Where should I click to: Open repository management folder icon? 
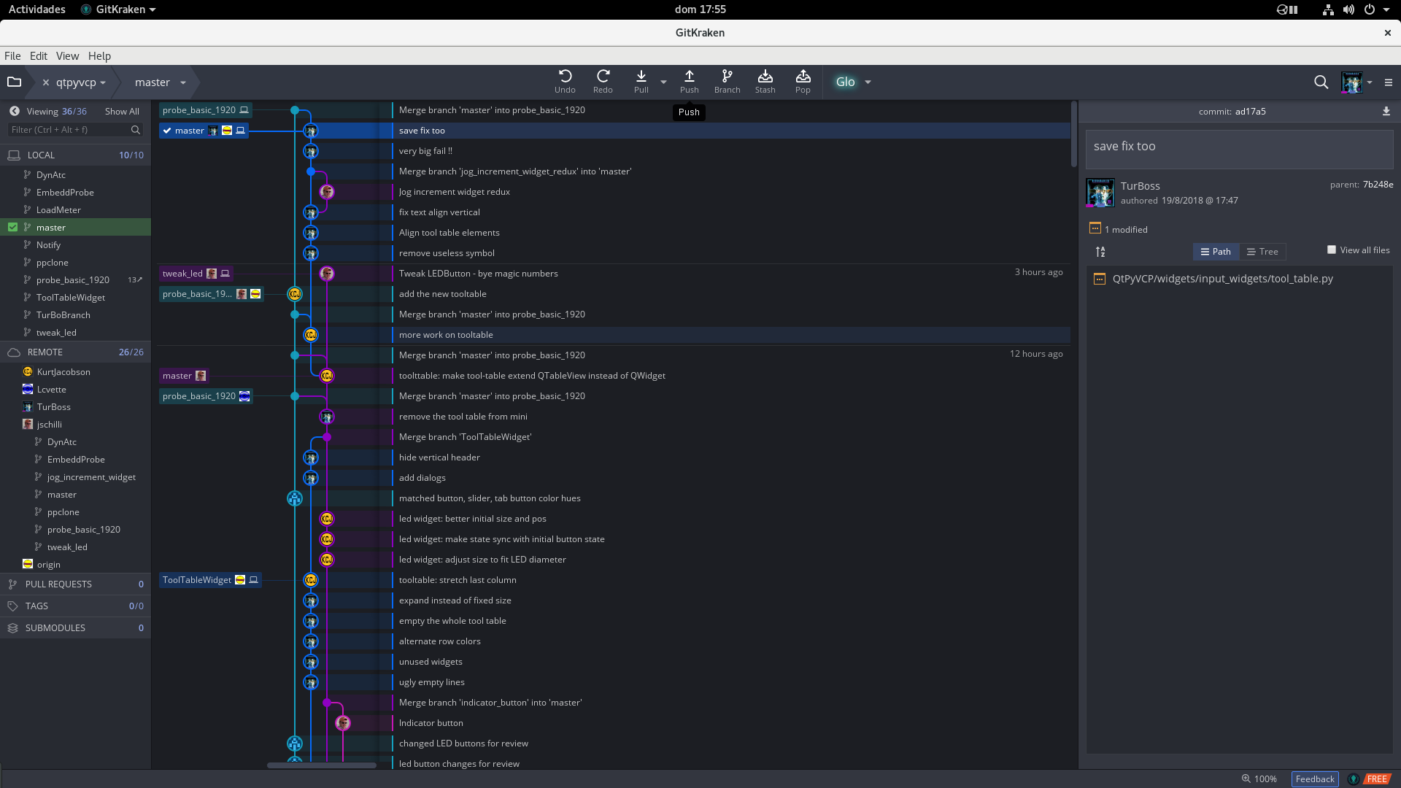point(14,82)
